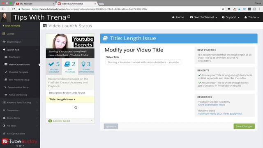Expand the A/B Tests sidebar section
This screenshot has height=148, width=263.
(37, 125)
